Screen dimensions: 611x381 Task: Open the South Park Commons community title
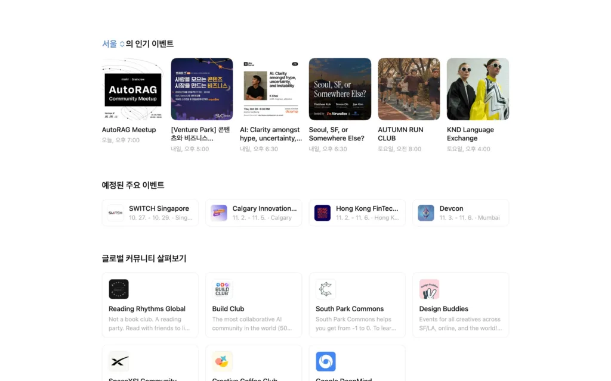point(350,309)
